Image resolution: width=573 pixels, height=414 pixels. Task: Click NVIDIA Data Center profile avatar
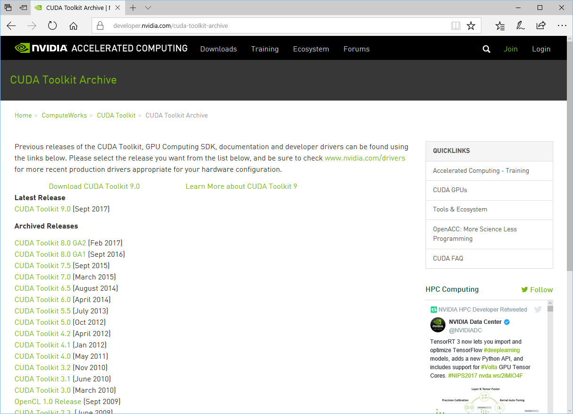(438, 325)
